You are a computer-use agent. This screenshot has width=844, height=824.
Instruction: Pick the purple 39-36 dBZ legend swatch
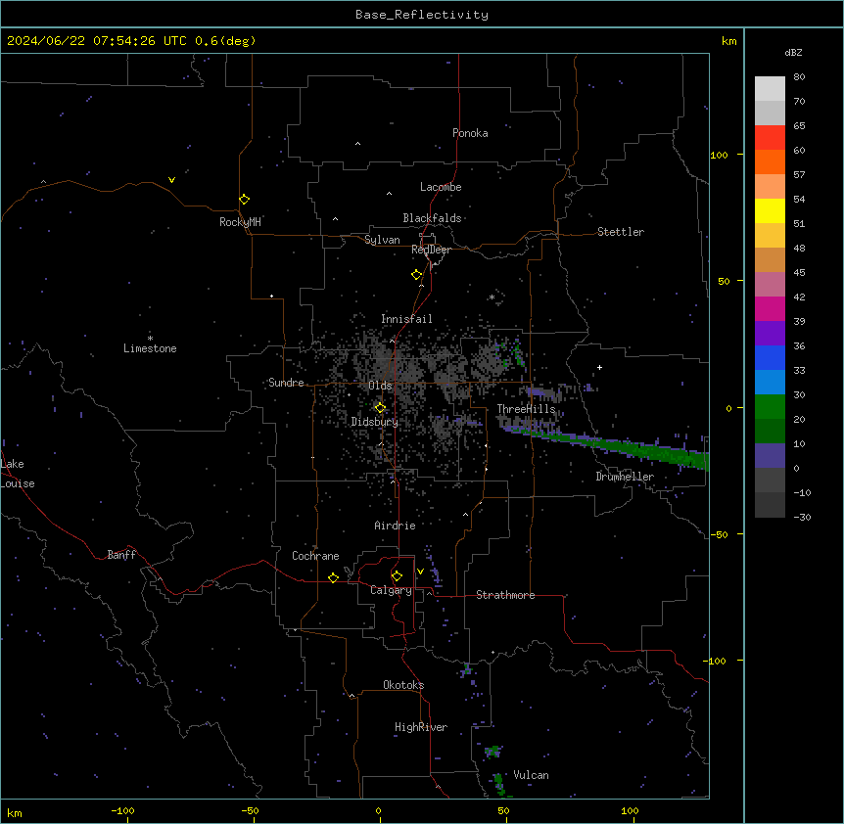[770, 334]
